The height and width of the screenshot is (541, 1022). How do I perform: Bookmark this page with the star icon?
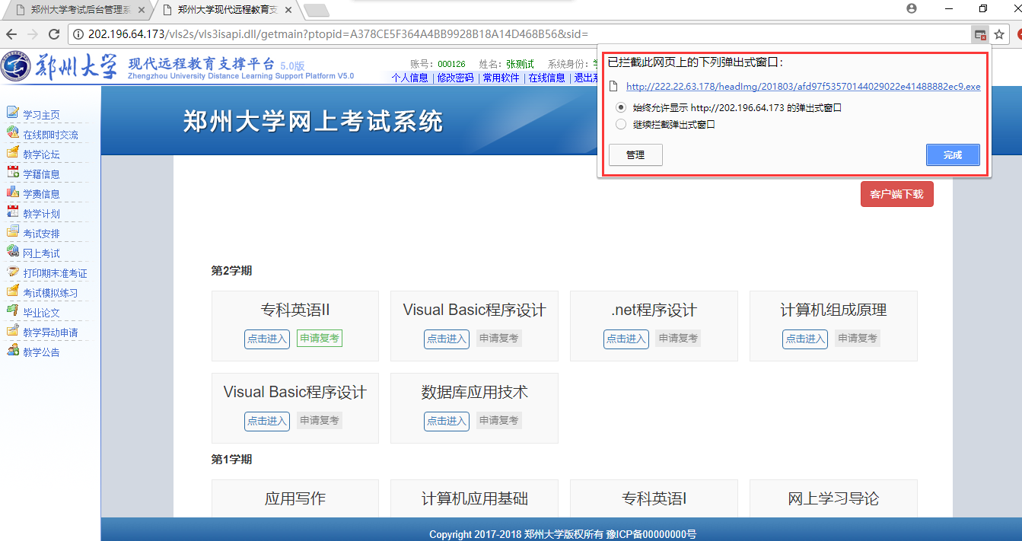point(999,34)
